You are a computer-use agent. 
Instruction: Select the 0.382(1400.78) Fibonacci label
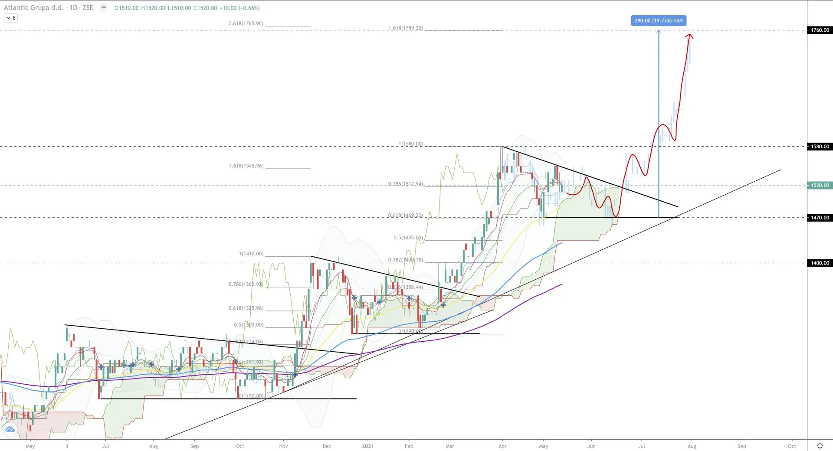(x=406, y=260)
